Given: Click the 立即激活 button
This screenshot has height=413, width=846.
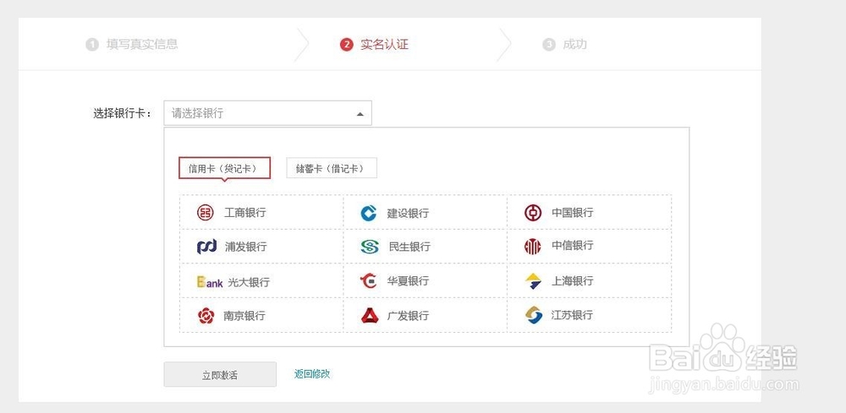Looking at the screenshot, I should (x=220, y=375).
